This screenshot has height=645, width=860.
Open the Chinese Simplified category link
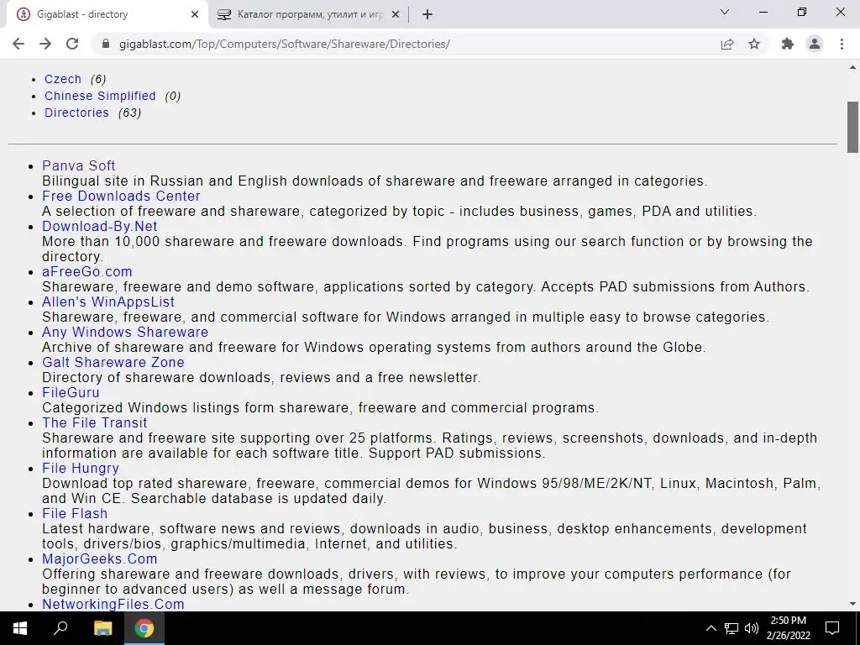point(100,96)
